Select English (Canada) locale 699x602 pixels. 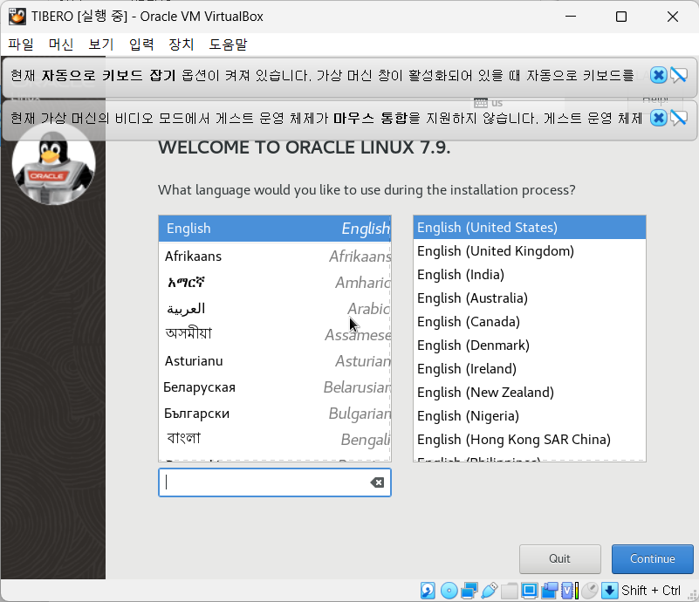click(x=529, y=322)
